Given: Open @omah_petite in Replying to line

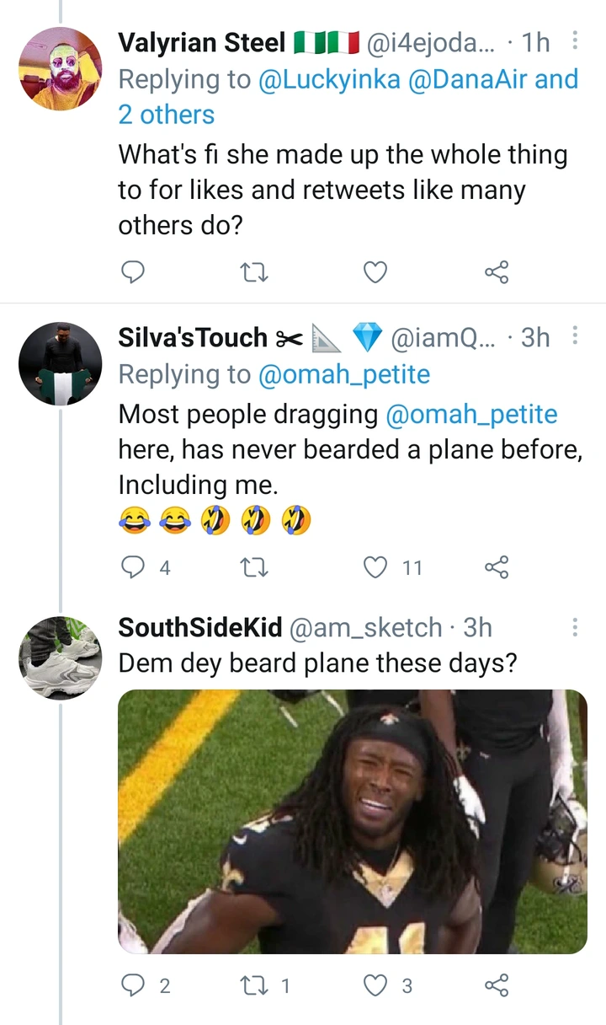Looking at the screenshot, I should point(344,375).
